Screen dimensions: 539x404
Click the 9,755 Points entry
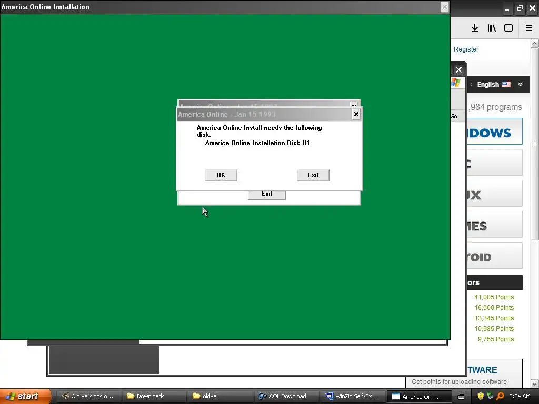(496, 339)
